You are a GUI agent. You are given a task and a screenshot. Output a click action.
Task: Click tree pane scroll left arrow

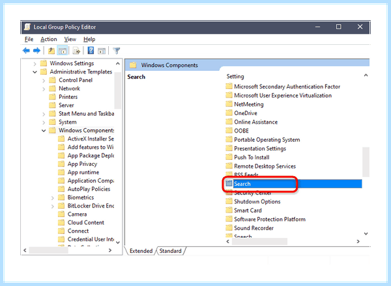pyautogui.click(x=25, y=250)
